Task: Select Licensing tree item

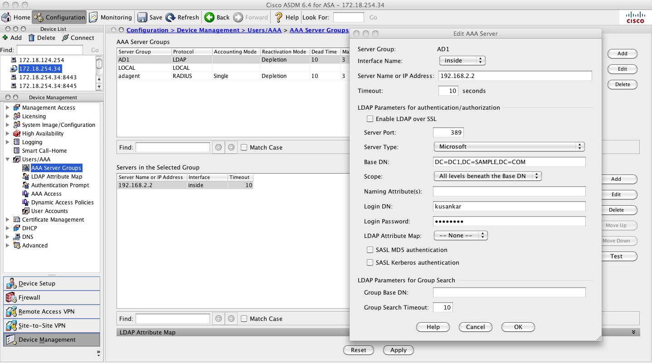Action: pyautogui.click(x=34, y=116)
